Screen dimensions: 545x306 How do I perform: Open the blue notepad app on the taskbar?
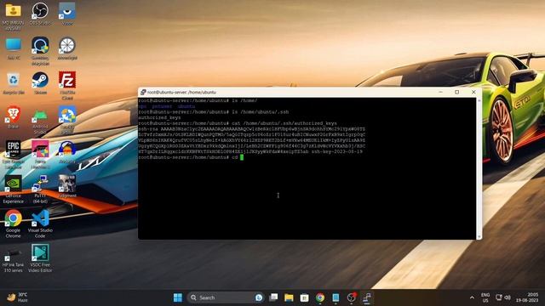click(x=336, y=297)
